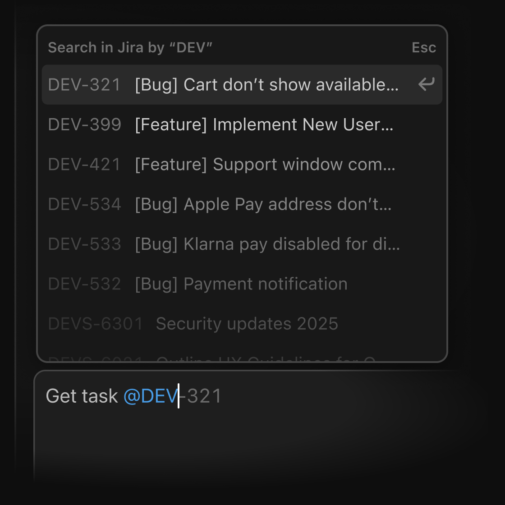Click the Search in Jira header text

pos(130,47)
